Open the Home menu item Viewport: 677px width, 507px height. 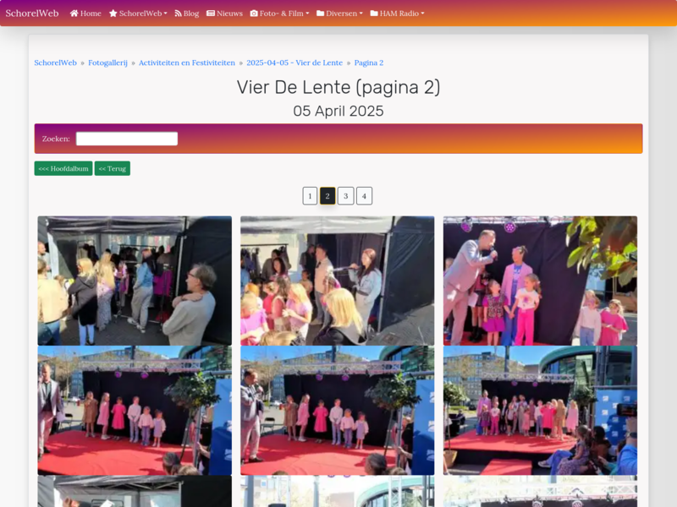point(85,14)
